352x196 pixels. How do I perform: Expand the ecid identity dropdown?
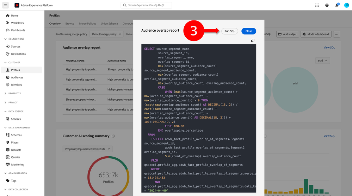(322, 61)
